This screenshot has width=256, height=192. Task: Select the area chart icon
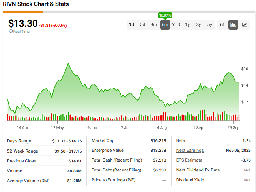click(233, 24)
